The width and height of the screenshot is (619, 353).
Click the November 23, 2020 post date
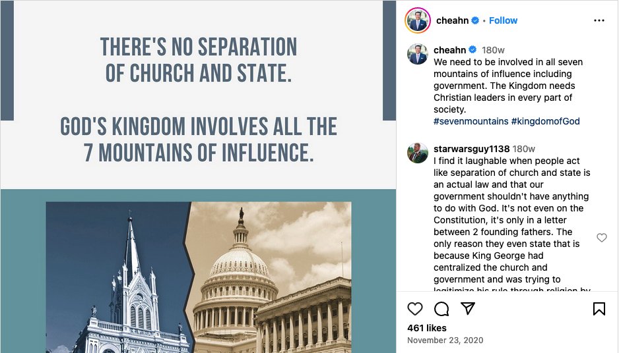click(x=445, y=340)
